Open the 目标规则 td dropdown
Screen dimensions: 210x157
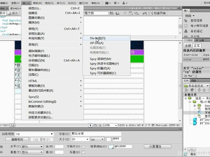click(x=35, y=134)
